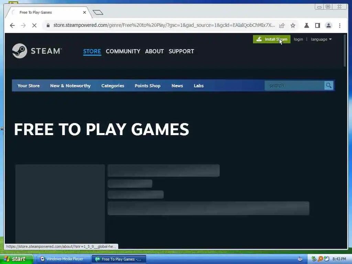Click Install Steam button
This screenshot has width=352, height=264.
272,39
